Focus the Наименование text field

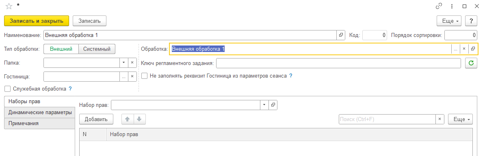point(190,35)
